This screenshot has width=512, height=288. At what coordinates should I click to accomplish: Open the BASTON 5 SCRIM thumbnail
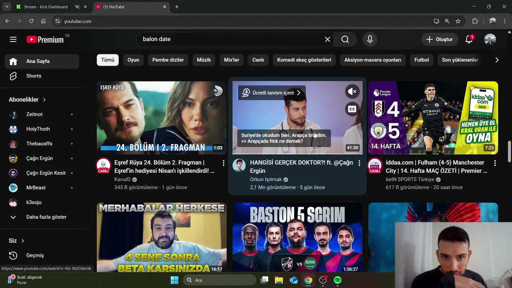[x=298, y=238]
